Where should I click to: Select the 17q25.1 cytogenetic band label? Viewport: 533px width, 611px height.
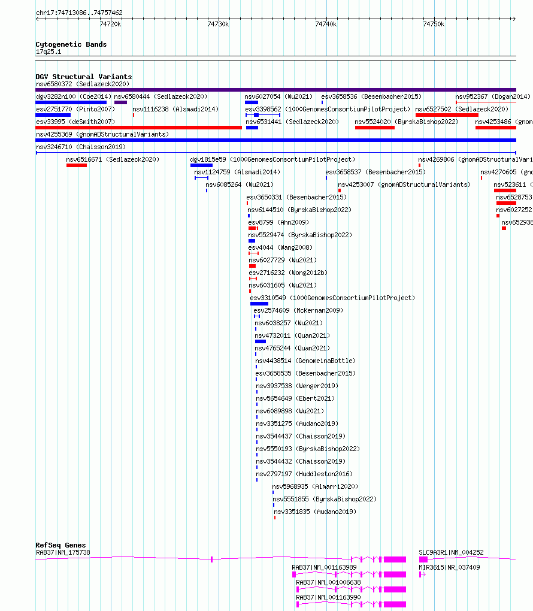49,52
